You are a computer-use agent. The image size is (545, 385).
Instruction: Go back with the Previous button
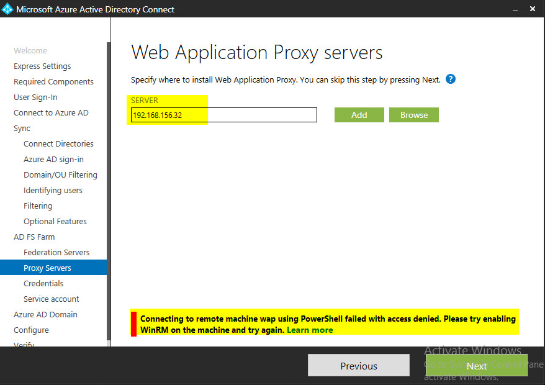pyautogui.click(x=358, y=366)
